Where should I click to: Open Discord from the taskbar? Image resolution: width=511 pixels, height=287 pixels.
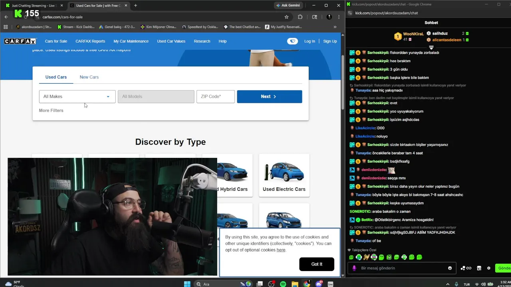(319, 284)
